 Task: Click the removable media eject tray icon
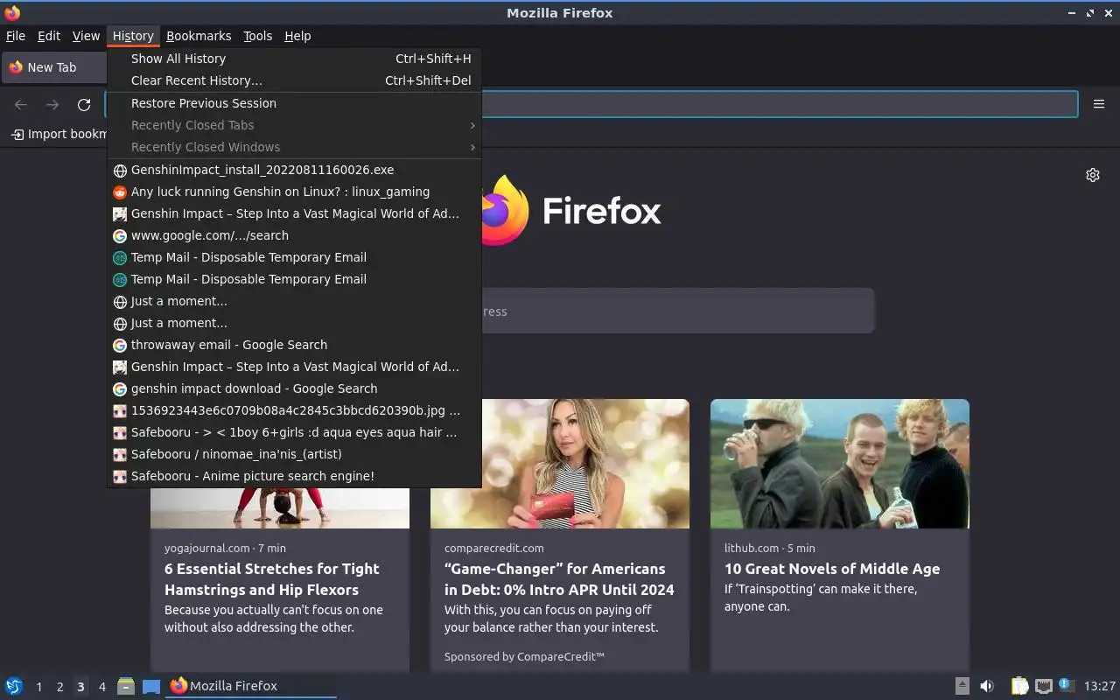pos(962,686)
